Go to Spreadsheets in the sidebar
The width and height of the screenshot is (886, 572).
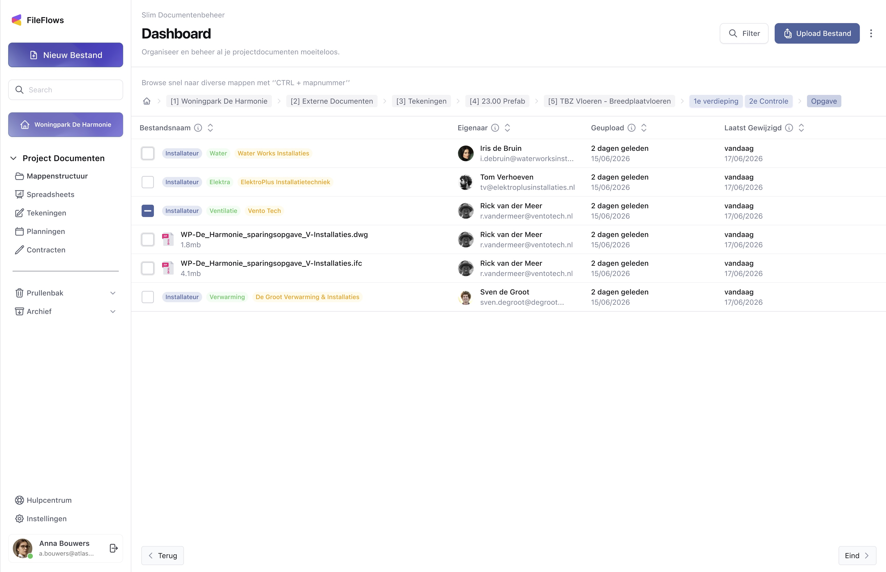click(x=50, y=194)
